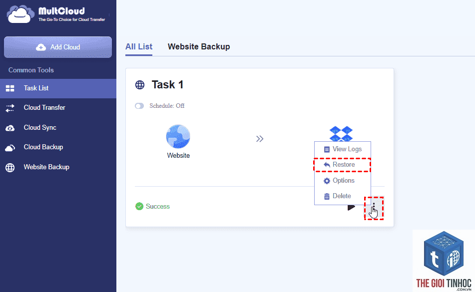Viewport: 475px width, 292px height.
Task: Switch to the Website Backup tab
Action: (x=199, y=46)
